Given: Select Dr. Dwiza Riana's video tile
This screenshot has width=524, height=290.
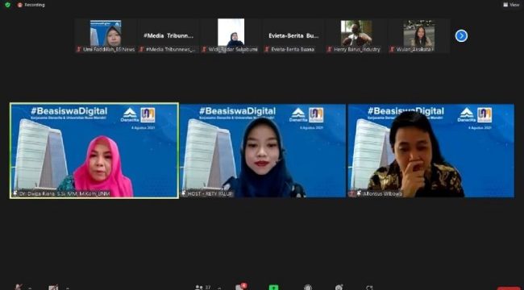Looking at the screenshot, I should pos(94,151).
